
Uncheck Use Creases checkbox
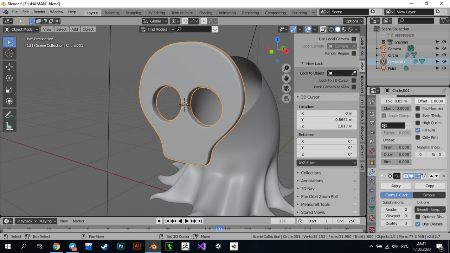[418, 224]
